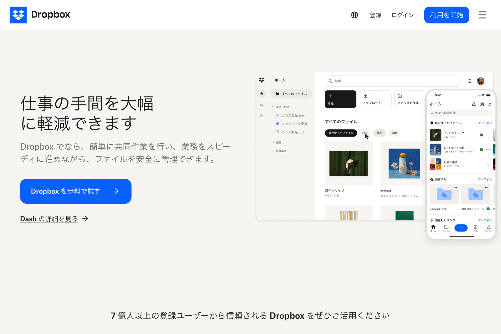501x334 pixels.
Task: Open the 紹介クリップ thumbnail
Action: click(349, 163)
